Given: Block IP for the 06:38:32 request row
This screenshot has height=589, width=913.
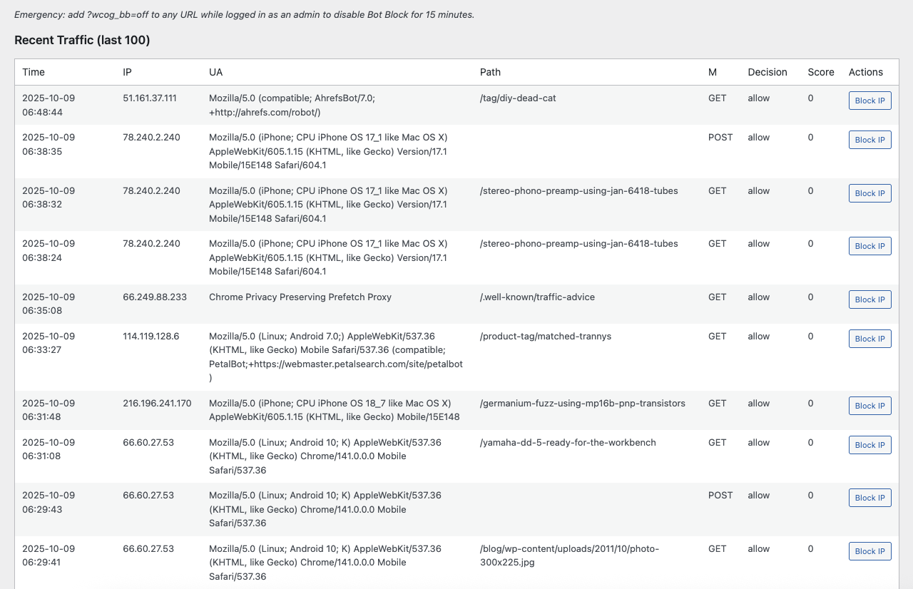Looking at the screenshot, I should click(869, 193).
